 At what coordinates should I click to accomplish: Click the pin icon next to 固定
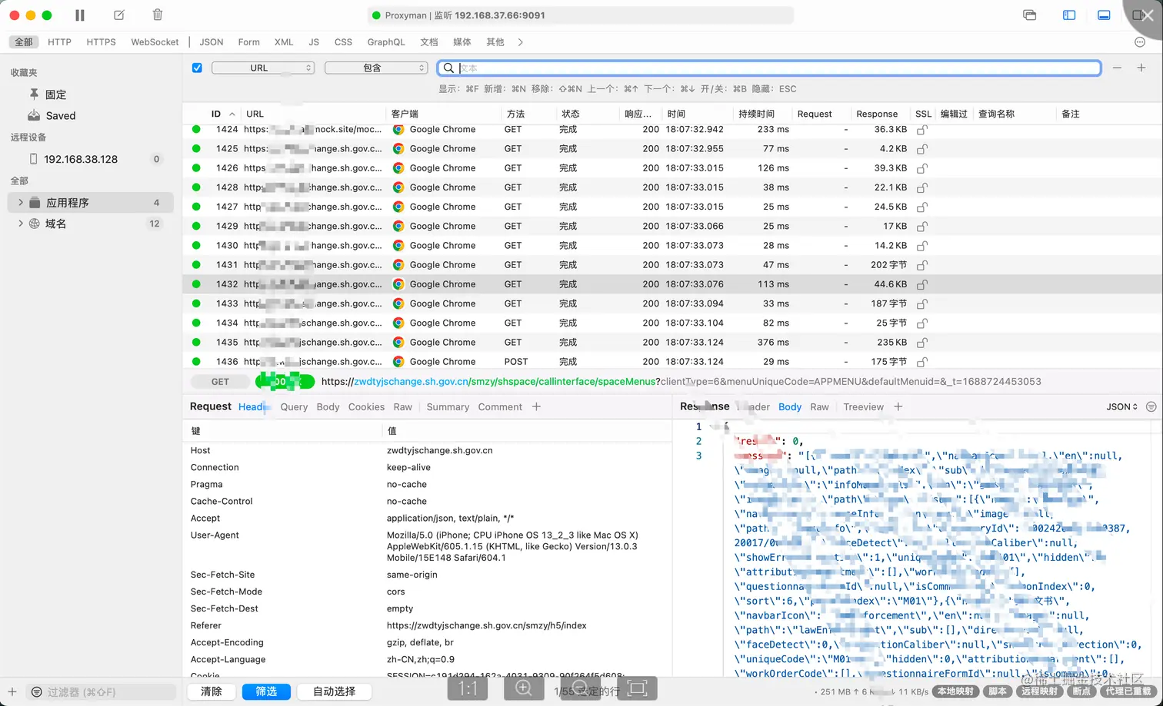(x=34, y=94)
